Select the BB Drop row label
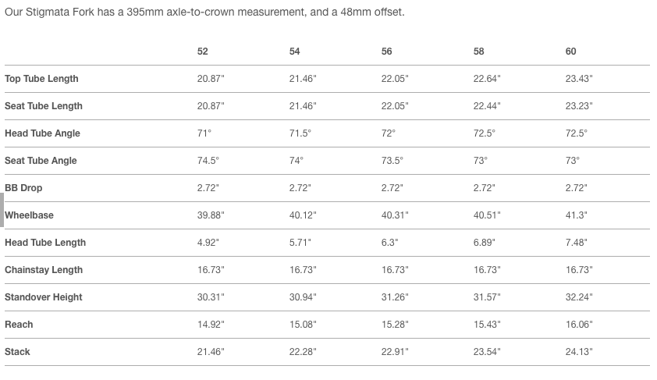 point(22,188)
